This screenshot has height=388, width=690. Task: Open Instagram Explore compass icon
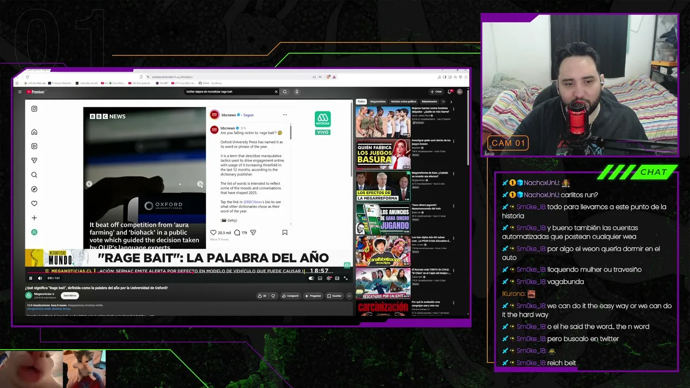34,189
